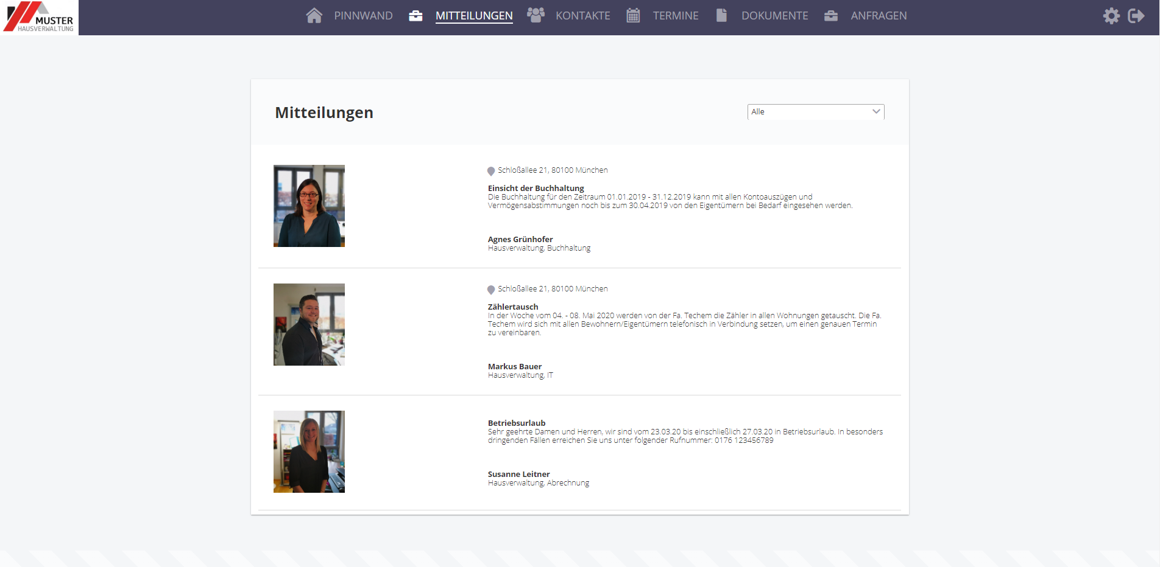Click the file icon beside Dokumente
Image resolution: width=1160 pixels, height=567 pixels.
pos(721,16)
